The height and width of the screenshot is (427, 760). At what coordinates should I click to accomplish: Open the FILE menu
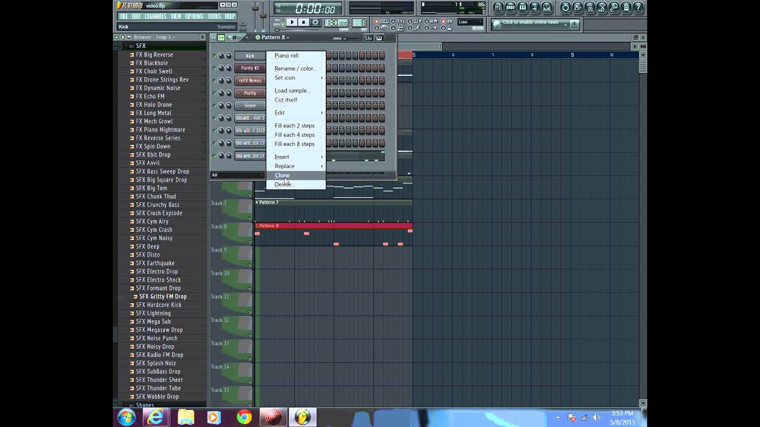coord(123,17)
